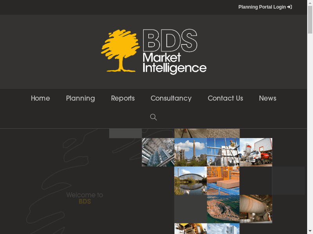The height and width of the screenshot is (234, 313).
Task: Open the Consultancy navigation item
Action: click(171, 98)
